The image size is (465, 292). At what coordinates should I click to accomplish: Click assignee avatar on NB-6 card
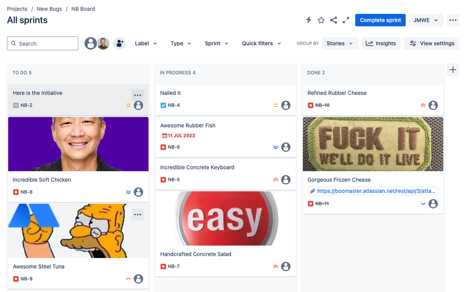(x=286, y=147)
